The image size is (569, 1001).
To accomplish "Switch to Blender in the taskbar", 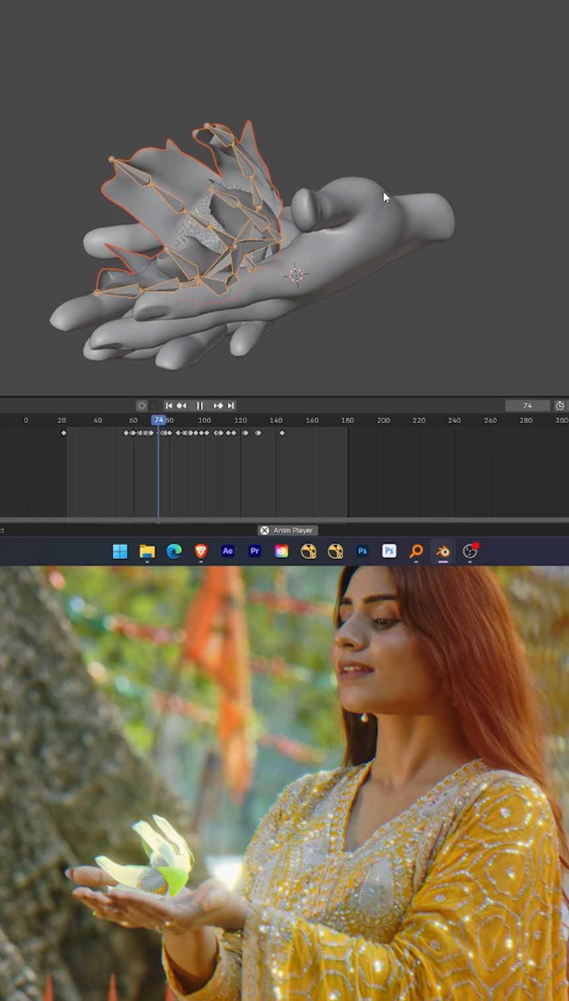I will tap(443, 551).
